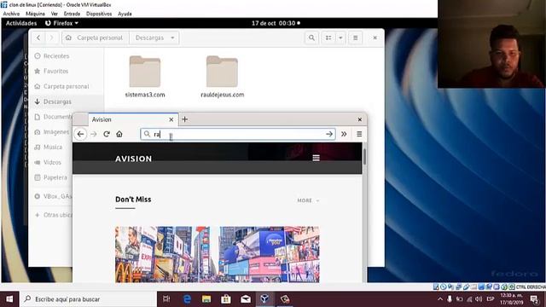This screenshot has width=546, height=307.
Task: Go back in file manager
Action: [38, 38]
